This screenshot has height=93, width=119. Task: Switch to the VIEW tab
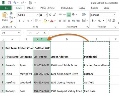(x=106, y=8)
